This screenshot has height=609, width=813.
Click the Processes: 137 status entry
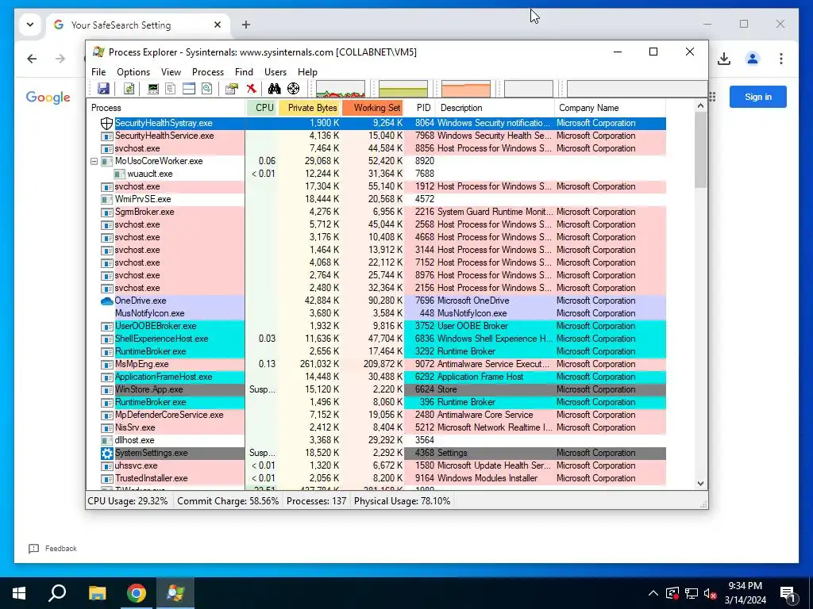(316, 501)
